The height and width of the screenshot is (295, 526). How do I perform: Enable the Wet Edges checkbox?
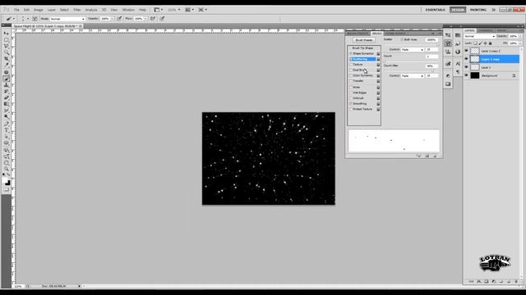click(x=351, y=93)
